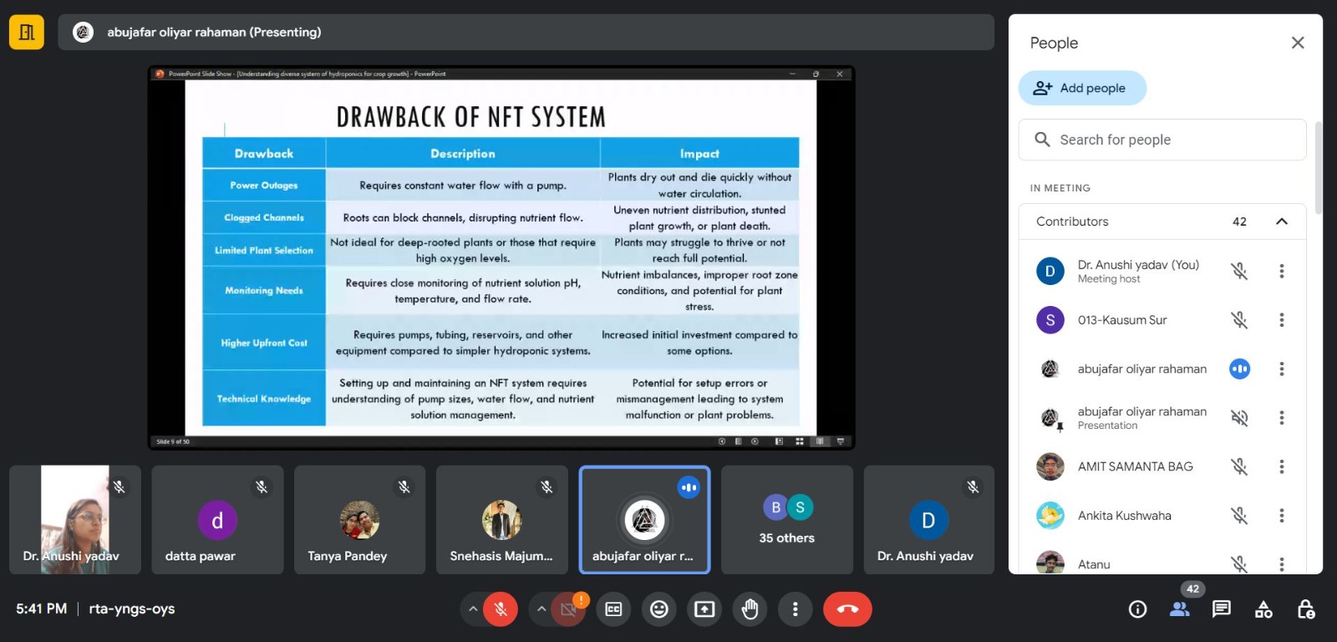Click the people panel scrollbar

tap(1318, 167)
